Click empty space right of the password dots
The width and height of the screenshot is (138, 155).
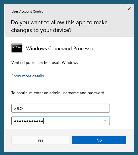73,121
